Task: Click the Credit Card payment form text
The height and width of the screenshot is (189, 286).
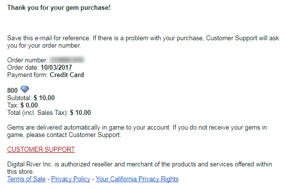Action: (67, 75)
